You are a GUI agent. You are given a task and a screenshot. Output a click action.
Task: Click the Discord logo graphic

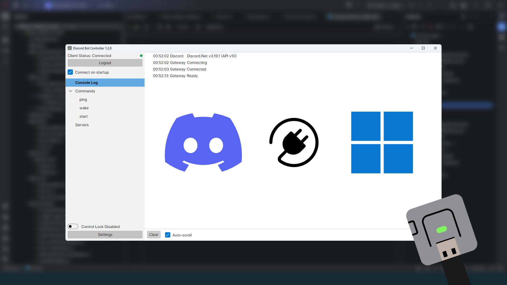tap(203, 142)
